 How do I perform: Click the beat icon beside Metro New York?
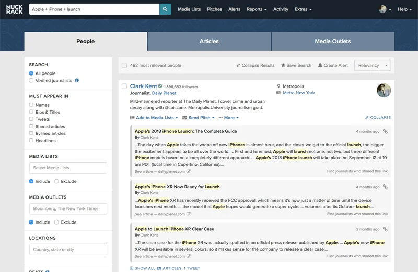pyautogui.click(x=278, y=93)
